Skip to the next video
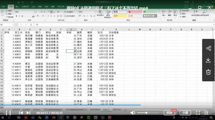The height and width of the screenshot is (120, 215). [28, 113]
